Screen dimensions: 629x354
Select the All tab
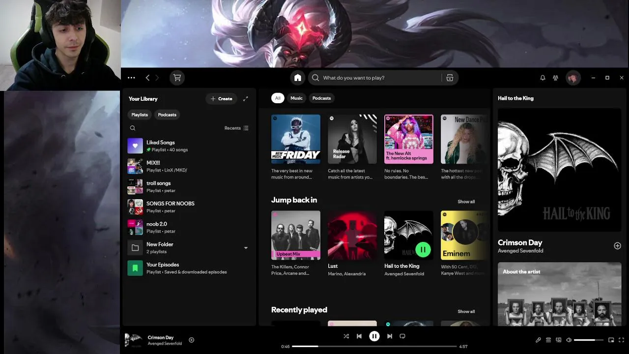tap(278, 98)
